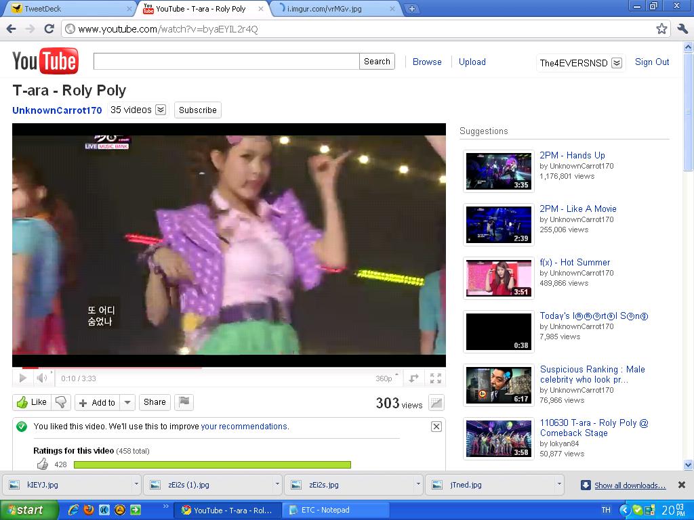Launch Internet Explorer from quick launch
This screenshot has height=520, width=694.
tap(73, 510)
